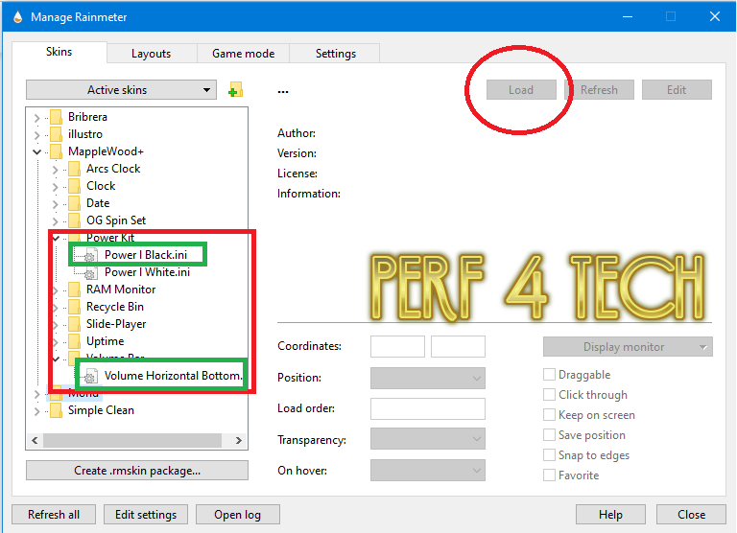737x533 pixels.
Task: Select Power I White.ini in the tree
Action: (147, 272)
